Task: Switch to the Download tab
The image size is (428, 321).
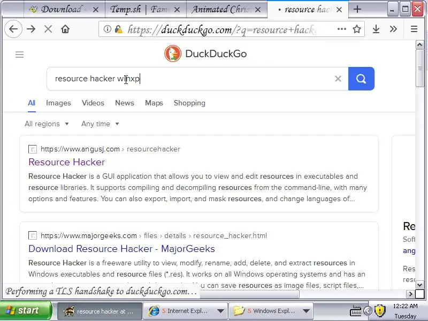Action: [x=64, y=10]
